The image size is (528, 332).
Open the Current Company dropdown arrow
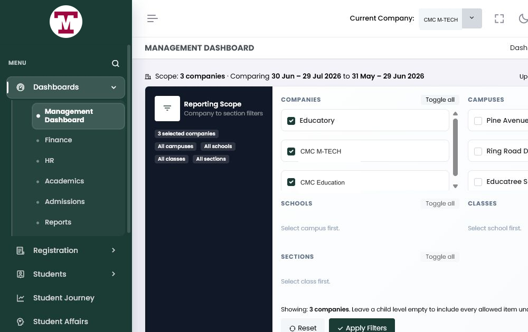pos(472,18)
